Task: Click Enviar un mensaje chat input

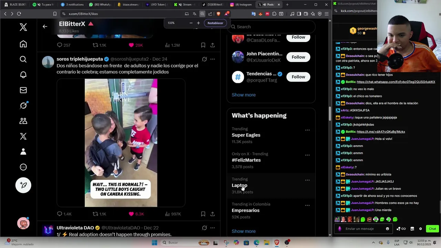Action: point(364,229)
